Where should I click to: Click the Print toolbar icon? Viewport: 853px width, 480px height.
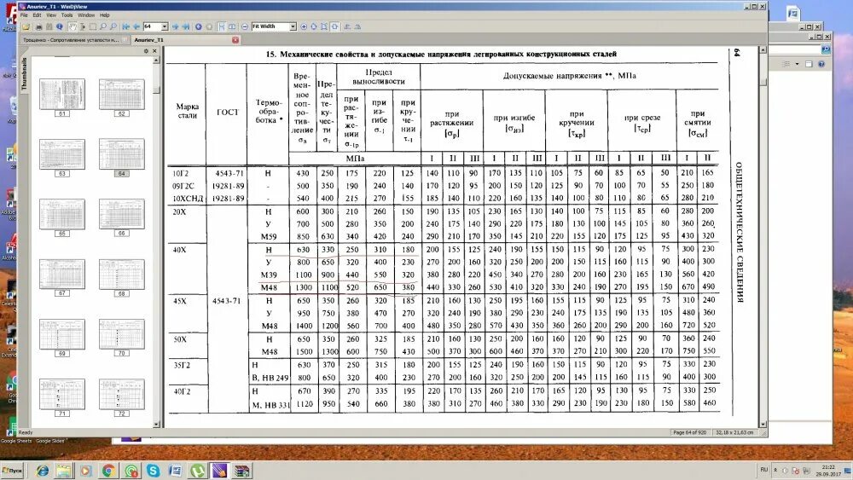click(x=38, y=26)
